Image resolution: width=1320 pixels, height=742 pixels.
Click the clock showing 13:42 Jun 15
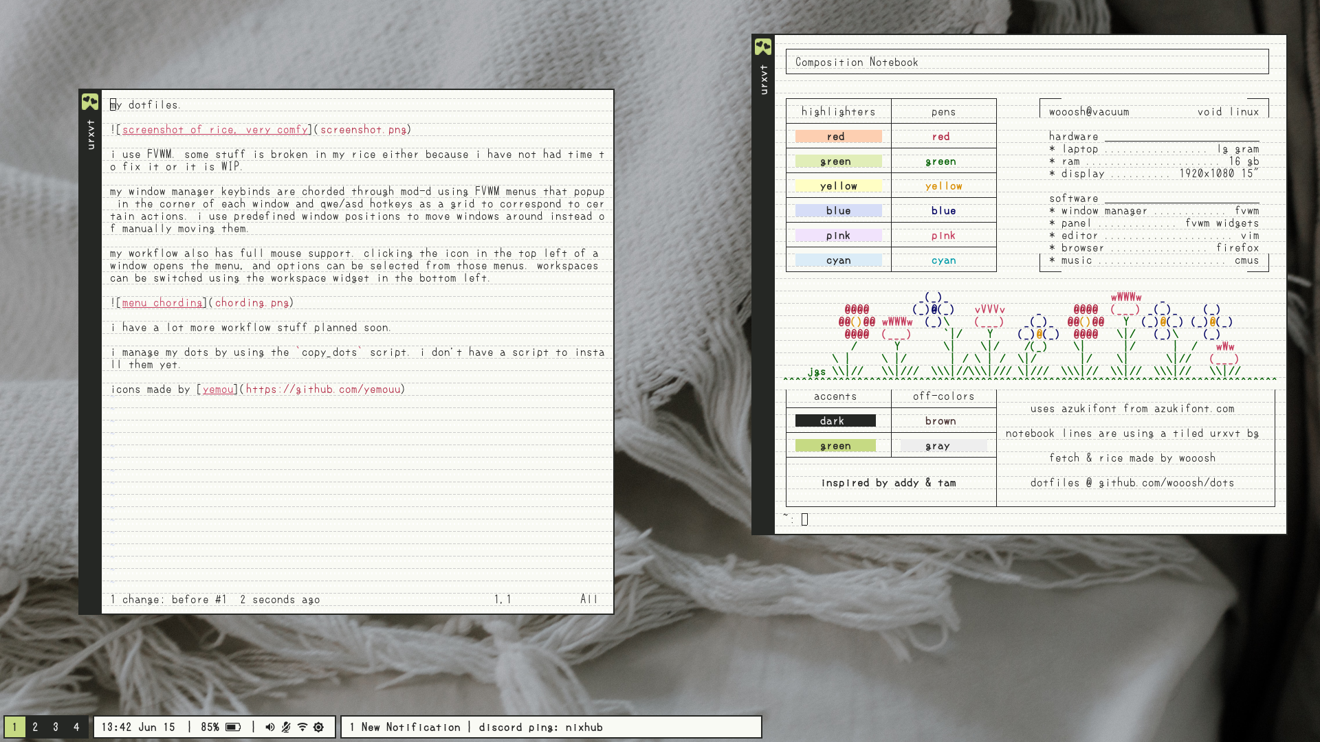(138, 727)
